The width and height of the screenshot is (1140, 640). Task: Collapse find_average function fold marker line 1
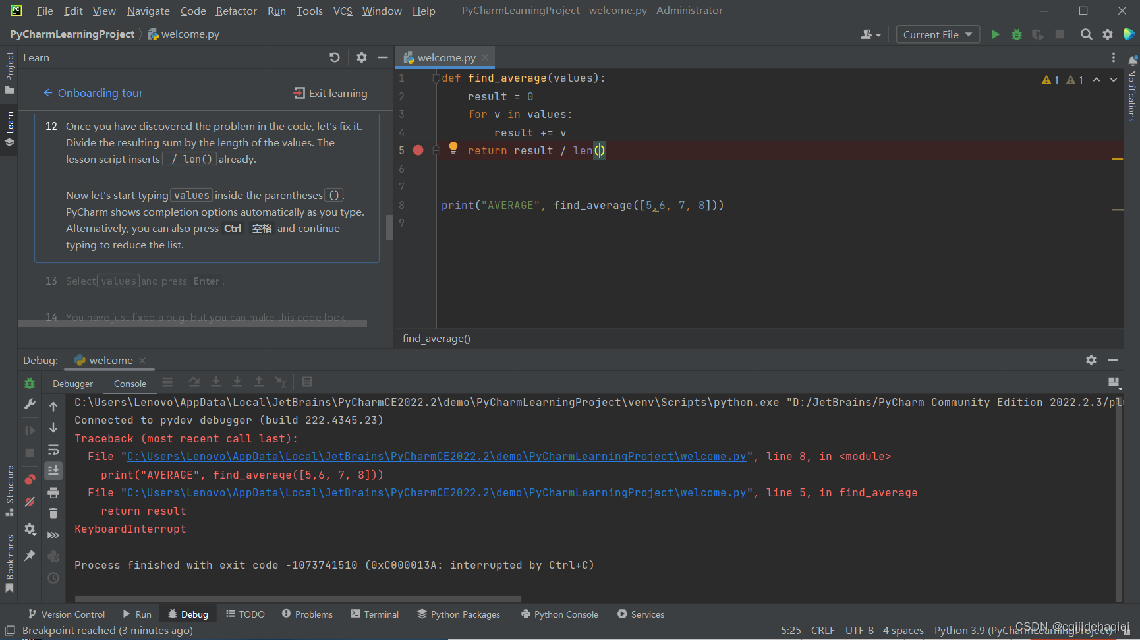[436, 78]
